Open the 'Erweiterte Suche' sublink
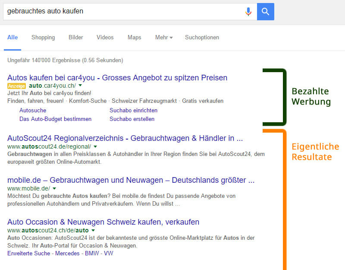 pos(28,254)
